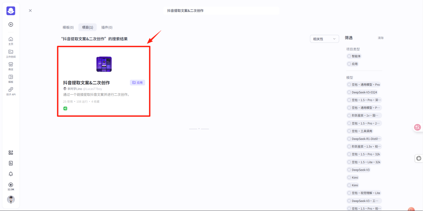Select the 豆包·1.5·Pro·2… model filter

[364, 123]
